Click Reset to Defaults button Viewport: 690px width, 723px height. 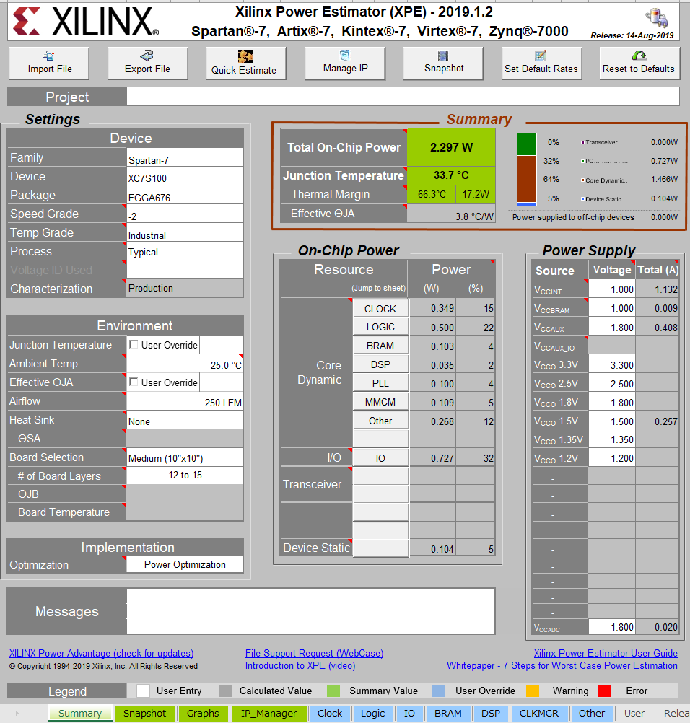pyautogui.click(x=639, y=63)
